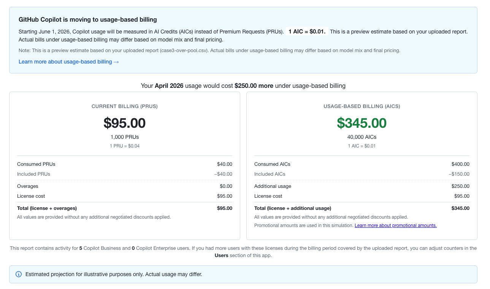The height and width of the screenshot is (289, 490).
Task: Click the bold $345.00 total in the table row
Action: click(460, 208)
